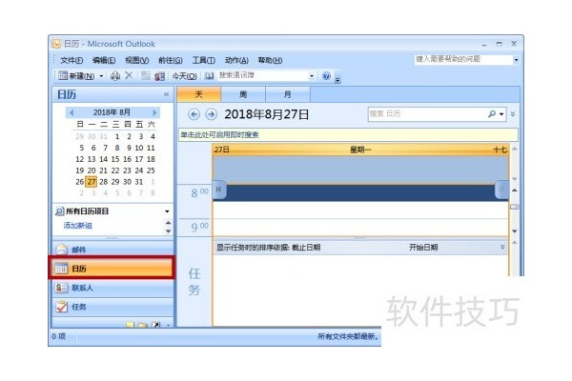Click in the 搜索通讯簿 field
Screen dimensions: 572x381
point(263,76)
